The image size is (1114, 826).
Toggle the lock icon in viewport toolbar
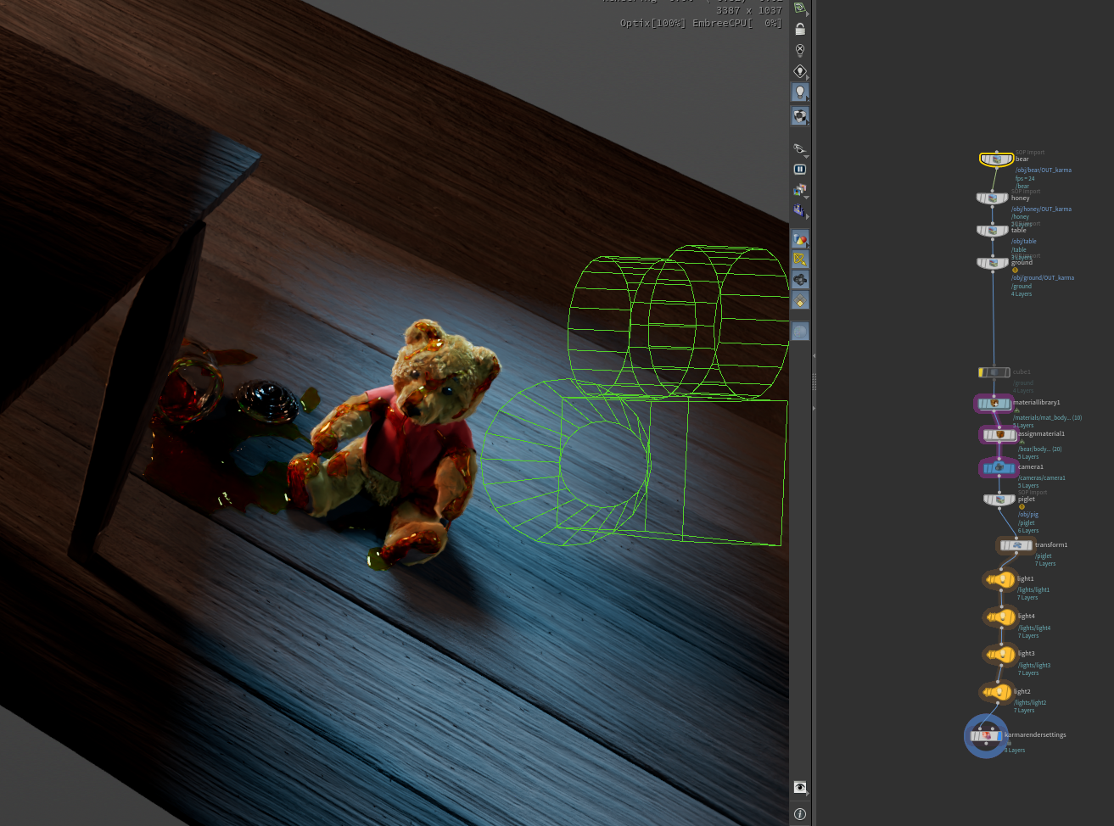point(799,29)
